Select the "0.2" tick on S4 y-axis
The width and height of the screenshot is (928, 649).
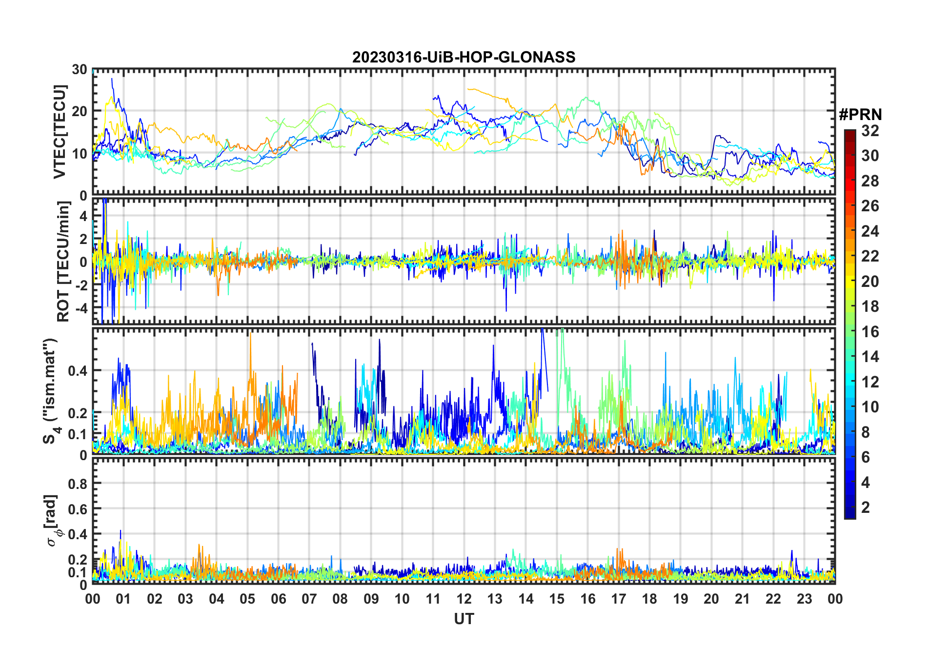[78, 413]
